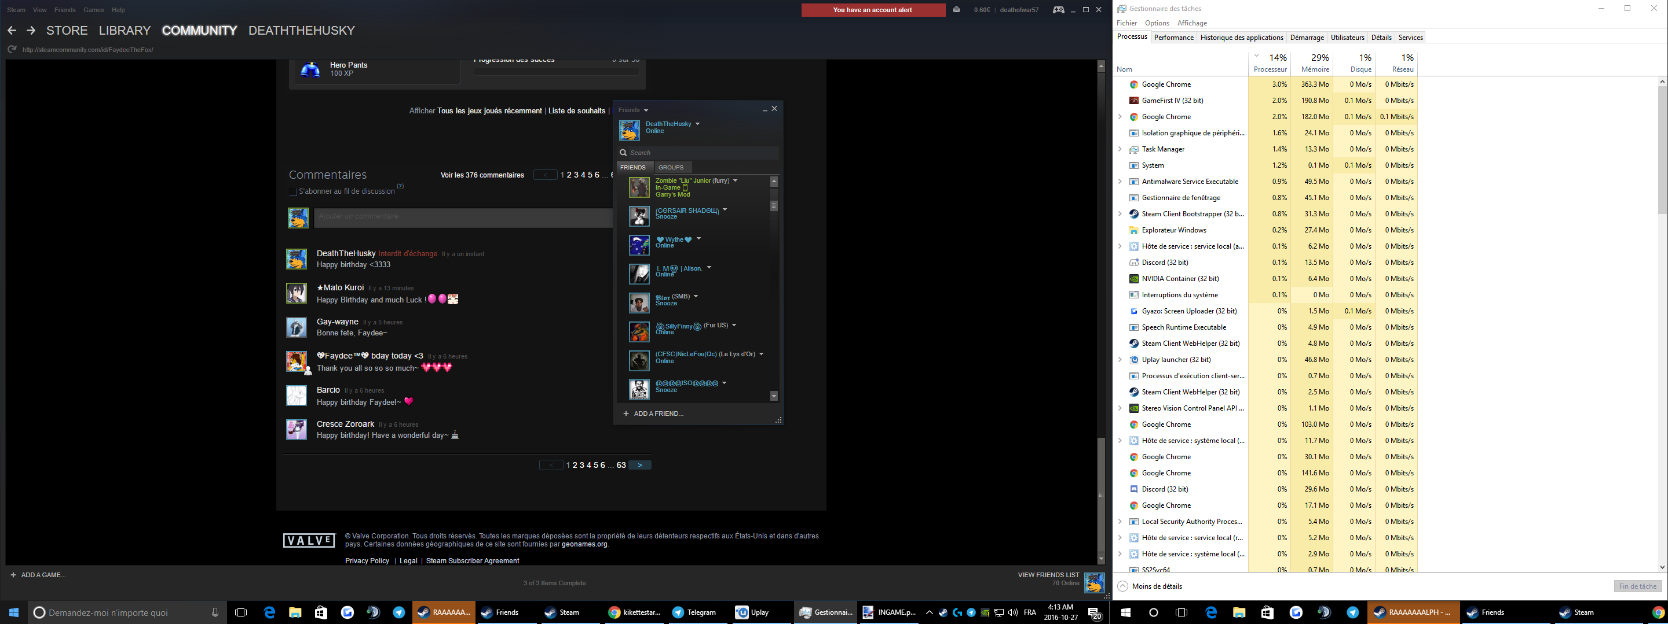The height and width of the screenshot is (624, 1668).
Task: Switch to the Performance tab
Action: pos(1174,38)
